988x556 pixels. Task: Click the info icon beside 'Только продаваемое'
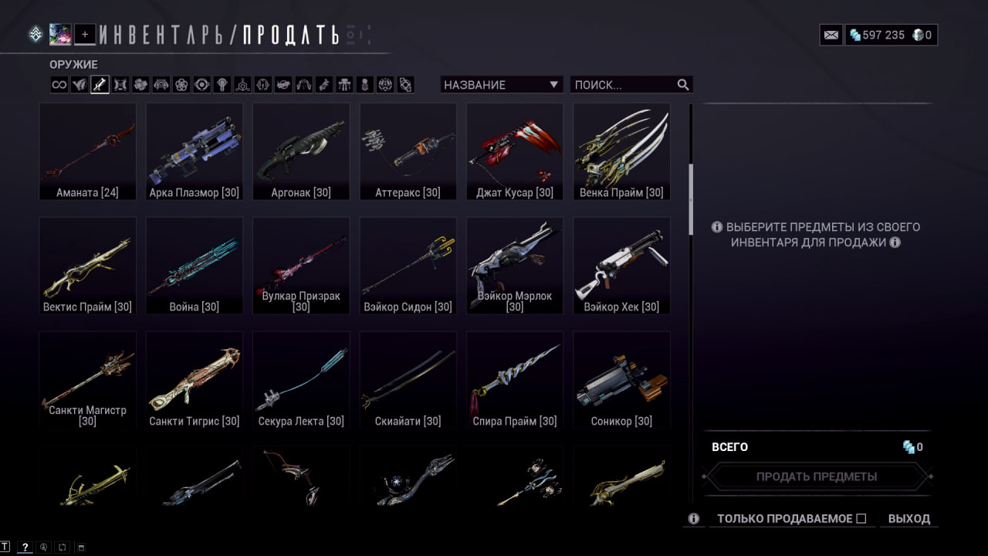point(694,519)
